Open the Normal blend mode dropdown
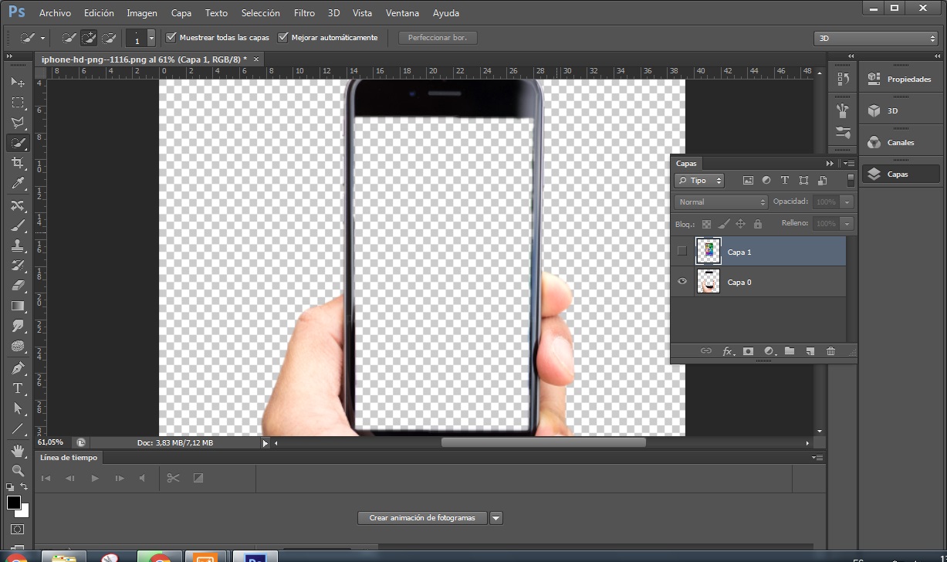The height and width of the screenshot is (562, 947). [x=721, y=202]
